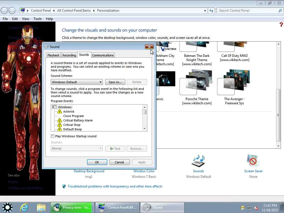Image resolution: width=284 pixels, height=213 pixels.
Task: Click the Program Events list scrollbar thumb
Action: (x=144, y=112)
